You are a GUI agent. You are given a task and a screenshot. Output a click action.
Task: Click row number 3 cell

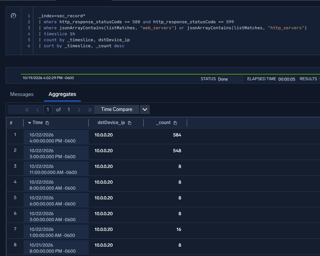[15, 166]
